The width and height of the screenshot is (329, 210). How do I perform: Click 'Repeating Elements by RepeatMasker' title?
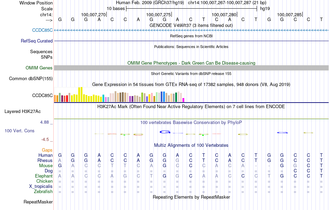tap(191, 197)
